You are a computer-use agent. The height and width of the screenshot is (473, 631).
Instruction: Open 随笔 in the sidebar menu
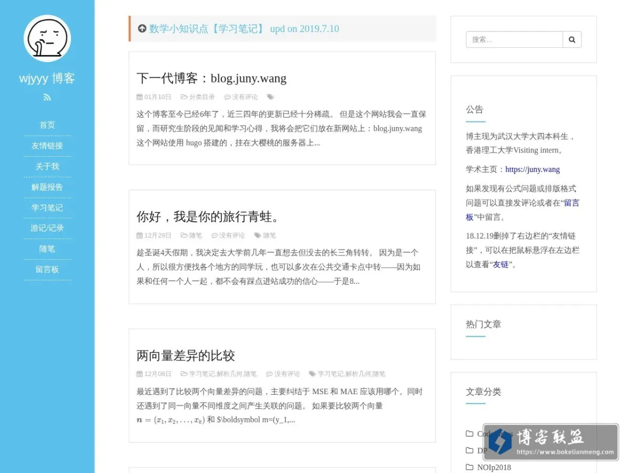click(47, 249)
